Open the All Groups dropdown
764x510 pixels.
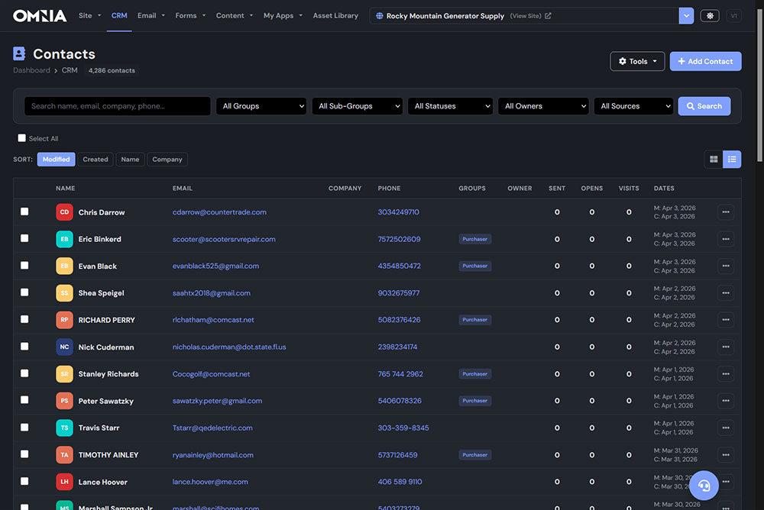[x=261, y=105]
